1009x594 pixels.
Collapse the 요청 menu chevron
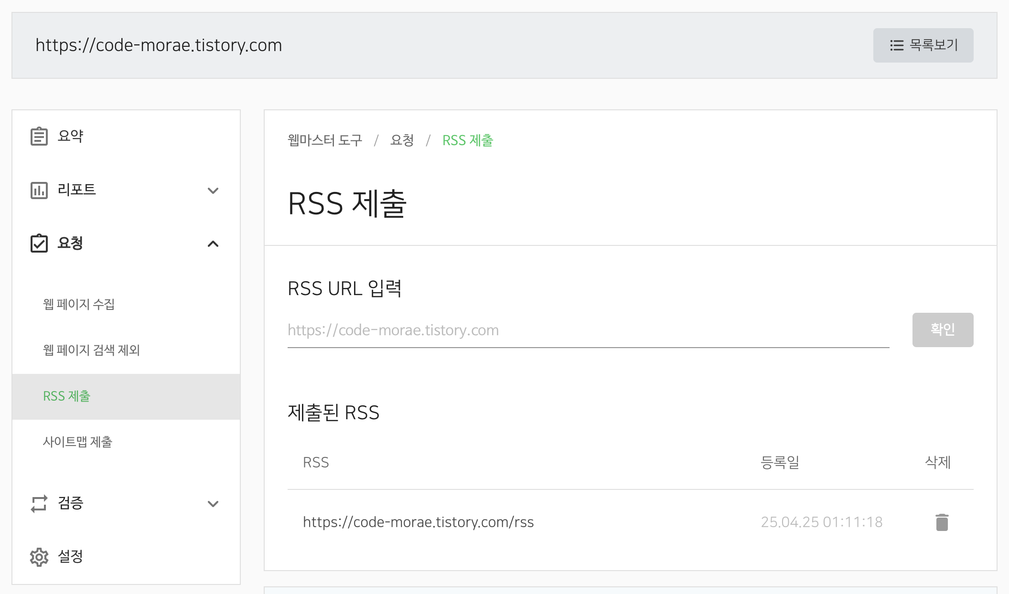213,244
